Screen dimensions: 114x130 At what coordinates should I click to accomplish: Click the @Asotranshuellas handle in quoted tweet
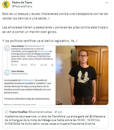click(40, 112)
